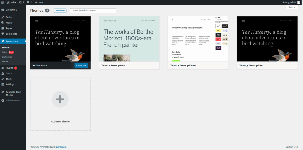The width and height of the screenshot is (303, 150).
Task: Select Customize in Appearance submenu
Action: pyautogui.click(x=7, y=57)
